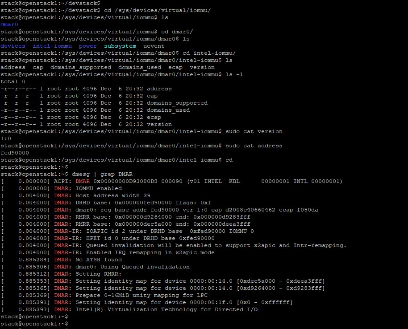Click the 'power' directory entry

pyautogui.click(x=87, y=46)
